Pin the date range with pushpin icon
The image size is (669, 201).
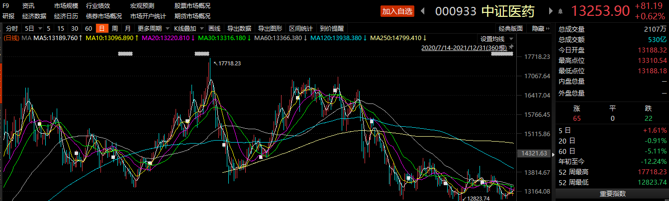[x=511, y=48]
